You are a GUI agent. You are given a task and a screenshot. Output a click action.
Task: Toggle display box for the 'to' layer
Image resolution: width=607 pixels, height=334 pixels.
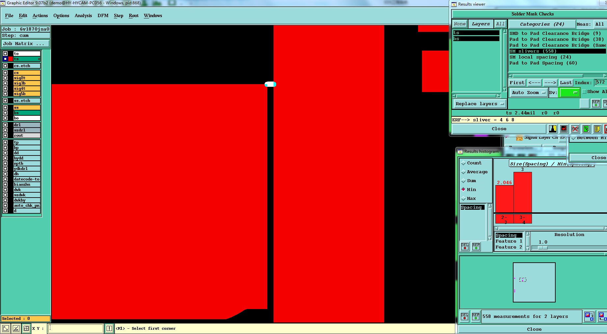(5, 54)
